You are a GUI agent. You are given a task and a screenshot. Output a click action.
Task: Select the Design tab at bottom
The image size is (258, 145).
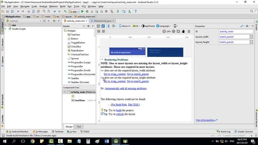tap(69, 126)
